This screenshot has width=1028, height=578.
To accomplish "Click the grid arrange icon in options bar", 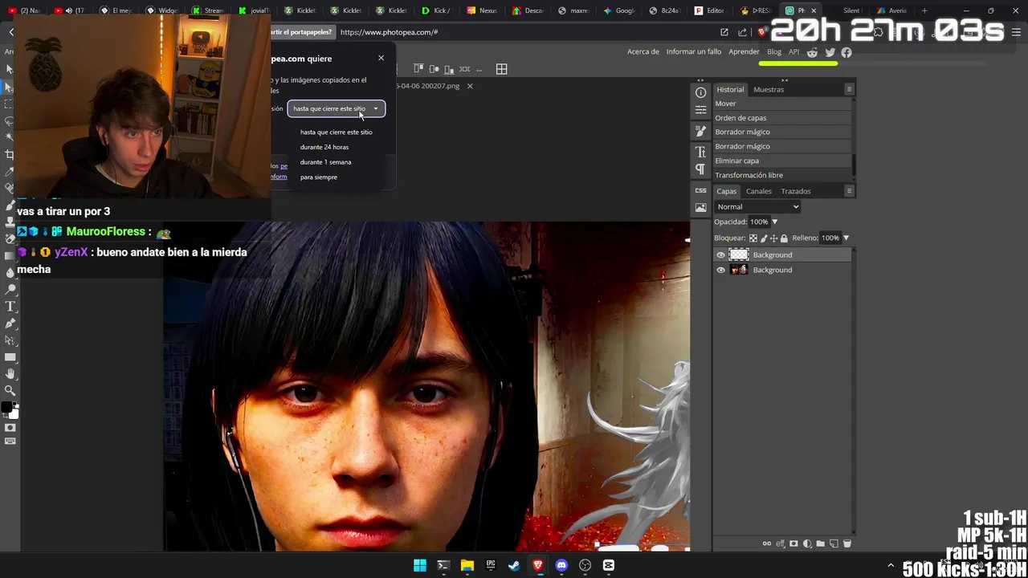I will click(x=501, y=69).
